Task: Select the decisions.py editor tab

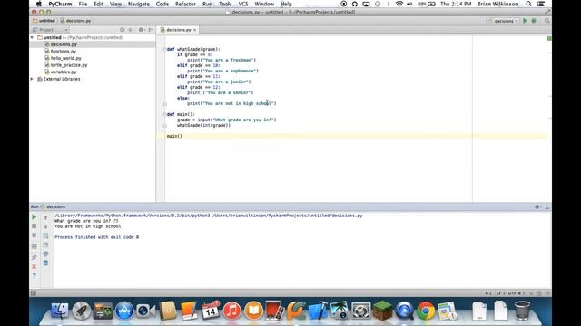Action: point(178,30)
